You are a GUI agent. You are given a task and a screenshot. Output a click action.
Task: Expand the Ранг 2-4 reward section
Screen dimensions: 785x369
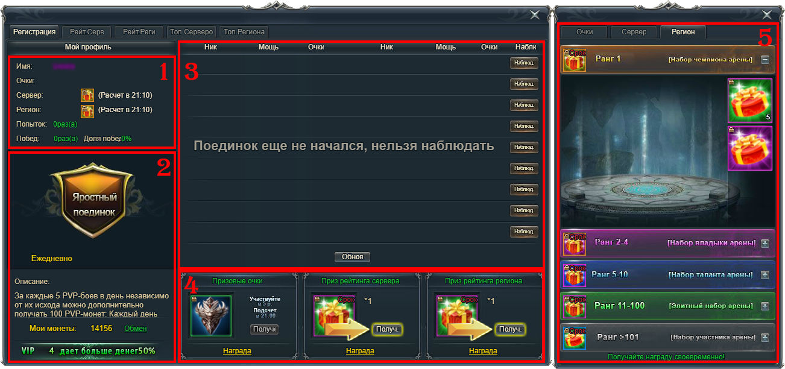point(765,243)
